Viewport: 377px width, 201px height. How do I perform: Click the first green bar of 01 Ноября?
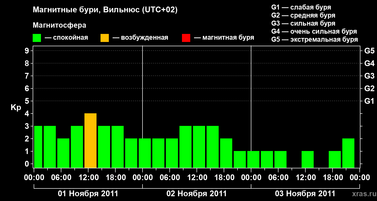[38, 147]
